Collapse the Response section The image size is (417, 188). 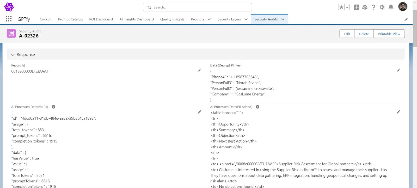(x=13, y=55)
